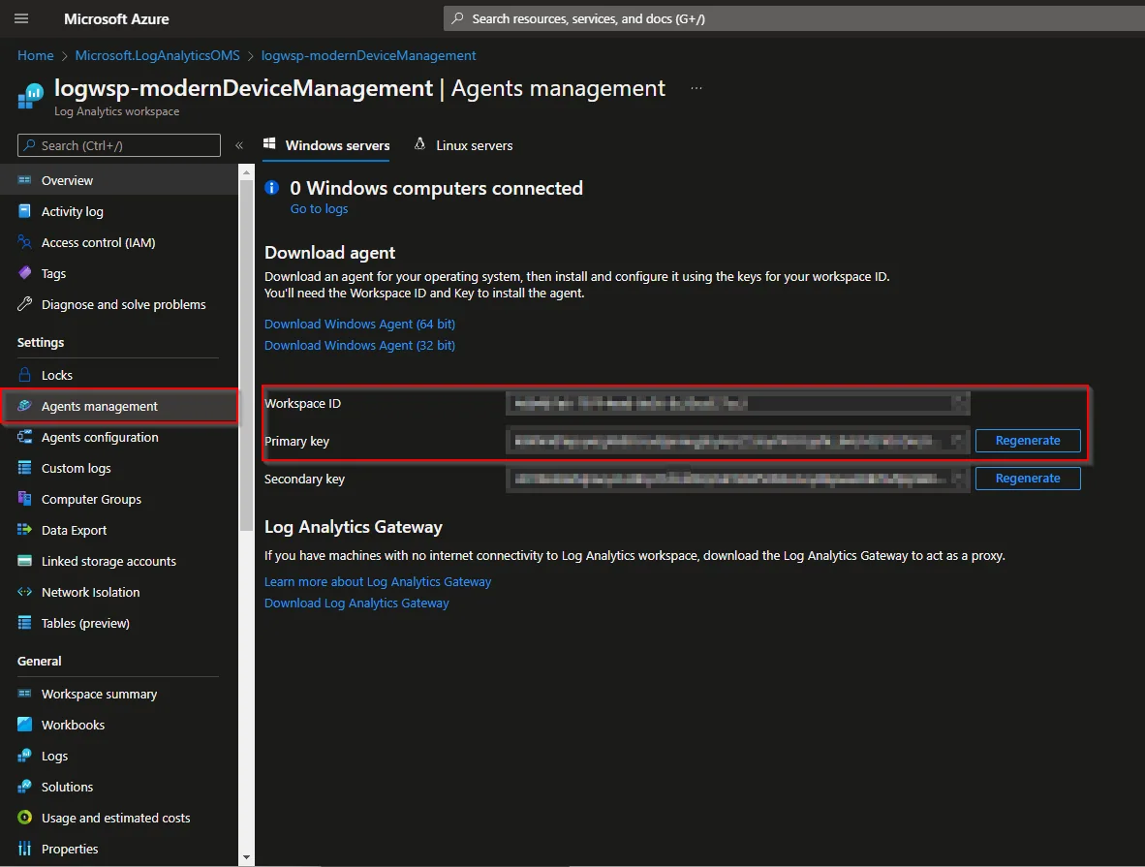This screenshot has height=867, width=1145.
Task: Click Download Log Analytics Gateway link
Action: (356, 603)
